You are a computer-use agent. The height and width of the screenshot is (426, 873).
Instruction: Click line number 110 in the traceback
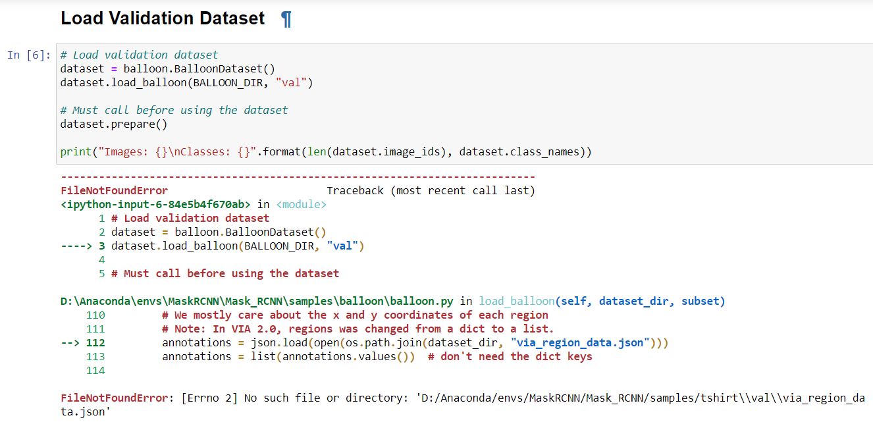pos(97,315)
